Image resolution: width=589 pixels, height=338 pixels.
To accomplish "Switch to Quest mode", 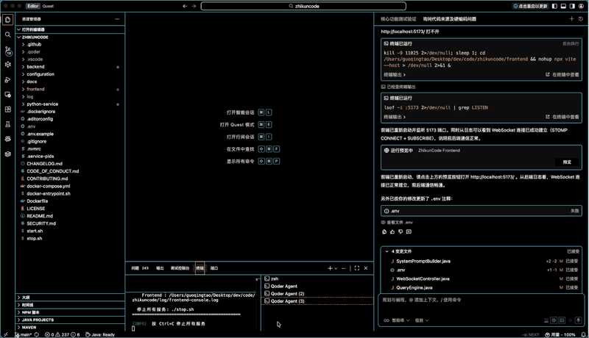I will coord(48,6).
